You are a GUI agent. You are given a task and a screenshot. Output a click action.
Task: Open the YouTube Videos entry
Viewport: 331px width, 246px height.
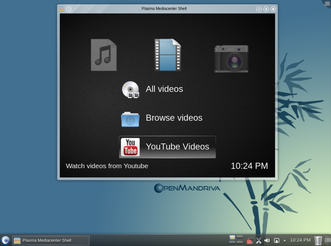[177, 147]
